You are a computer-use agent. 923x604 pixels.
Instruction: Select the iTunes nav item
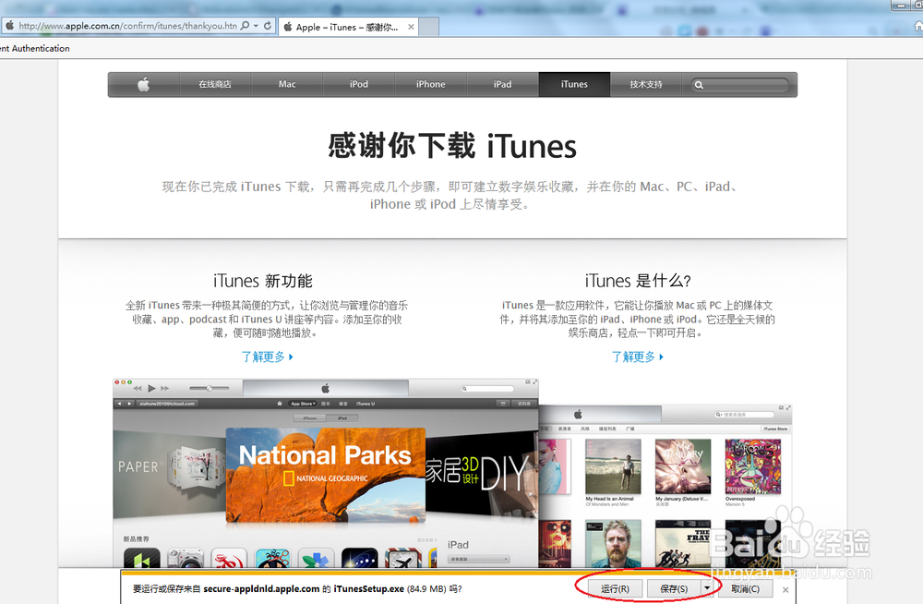coord(574,84)
